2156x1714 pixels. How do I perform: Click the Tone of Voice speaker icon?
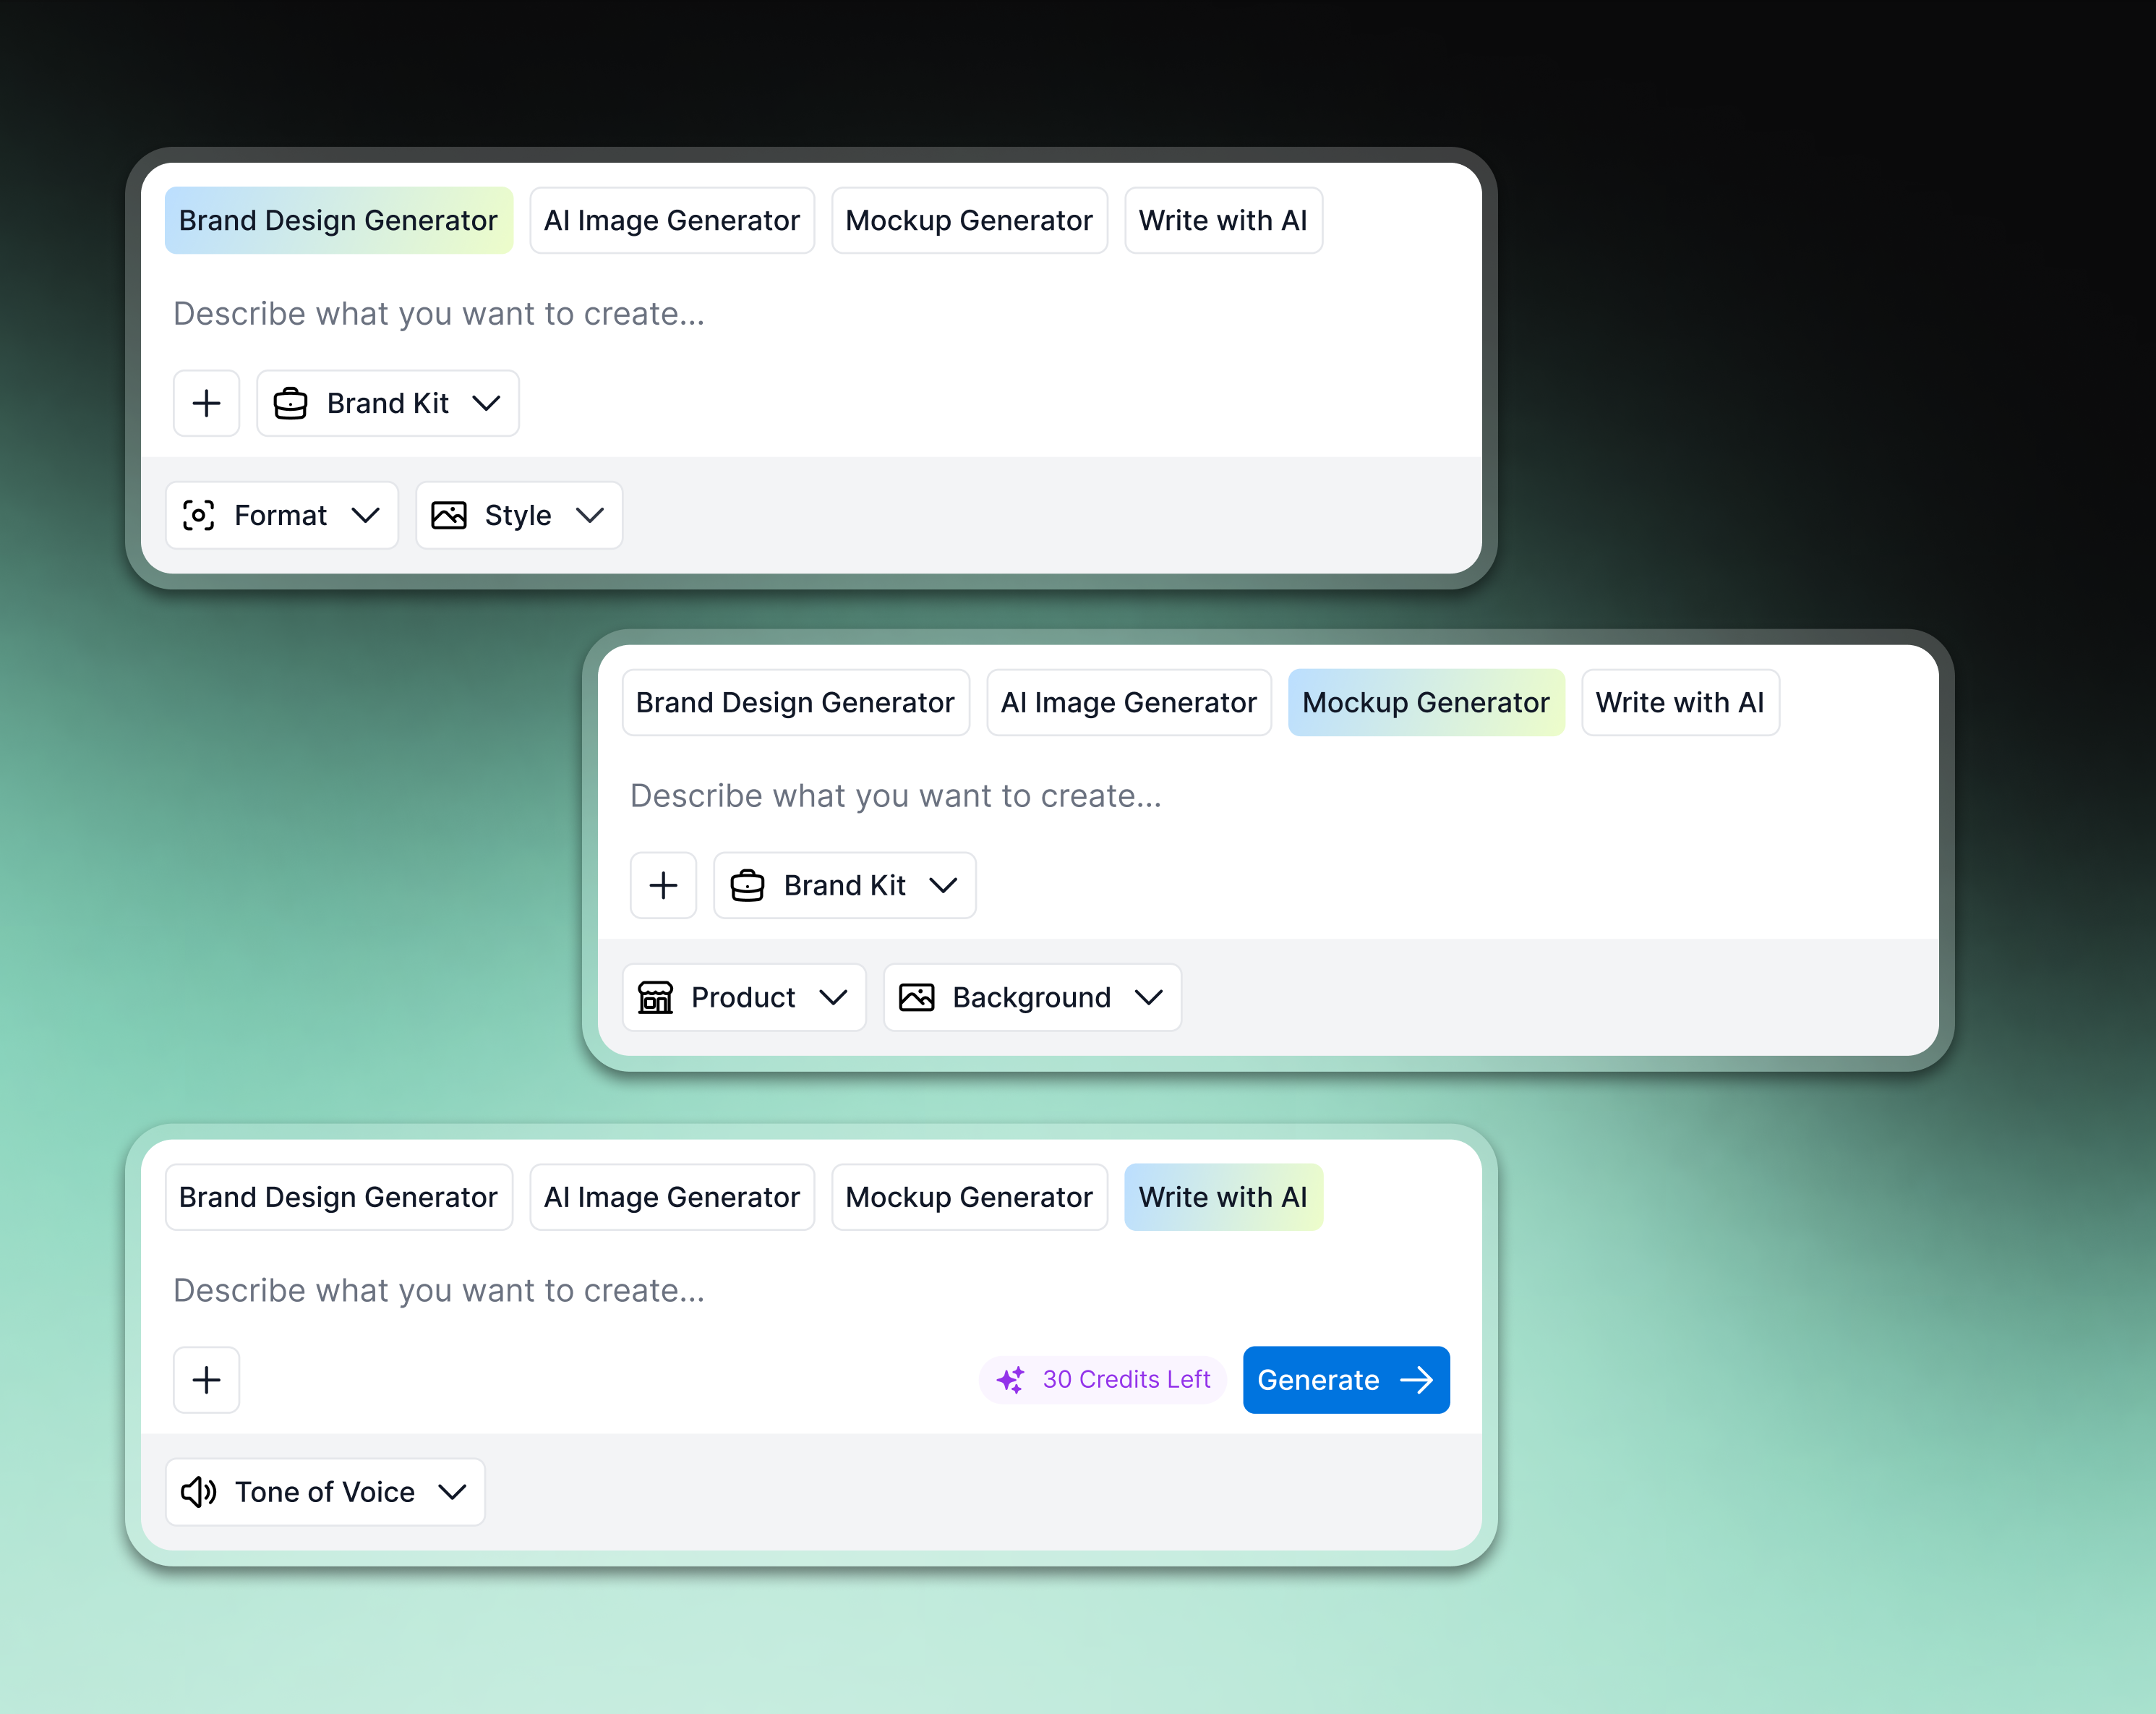(x=199, y=1492)
